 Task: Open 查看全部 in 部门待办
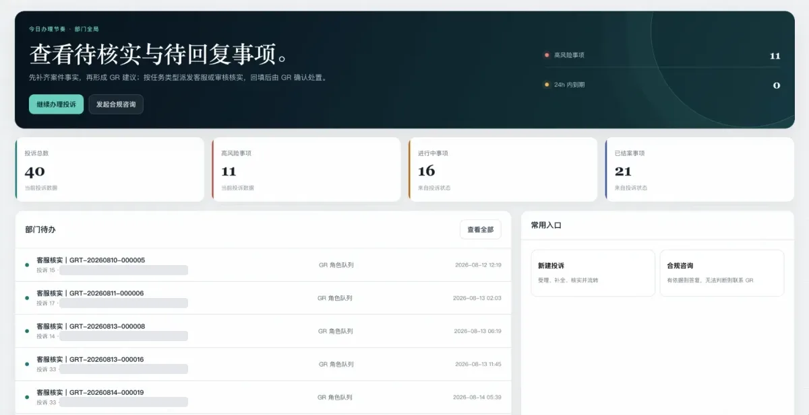click(x=481, y=229)
